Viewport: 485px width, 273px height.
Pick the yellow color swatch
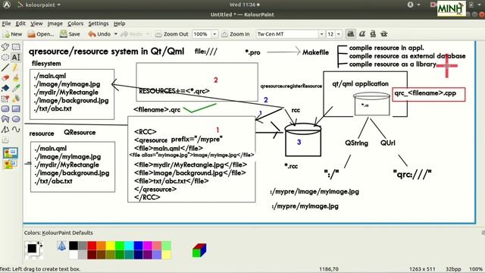[x=111, y=246]
